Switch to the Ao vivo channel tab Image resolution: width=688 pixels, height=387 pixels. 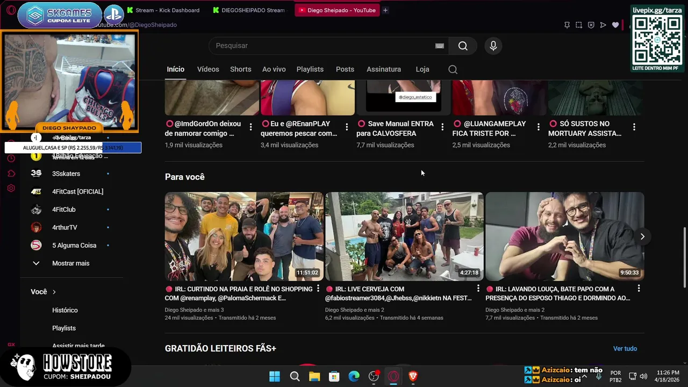274,69
